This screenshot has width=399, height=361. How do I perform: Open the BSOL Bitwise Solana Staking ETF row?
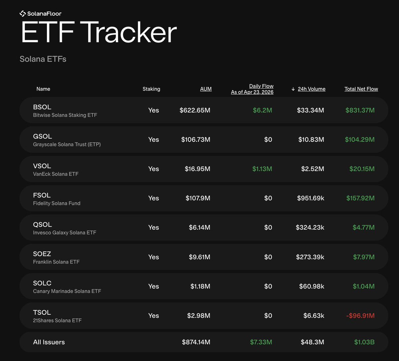point(65,110)
